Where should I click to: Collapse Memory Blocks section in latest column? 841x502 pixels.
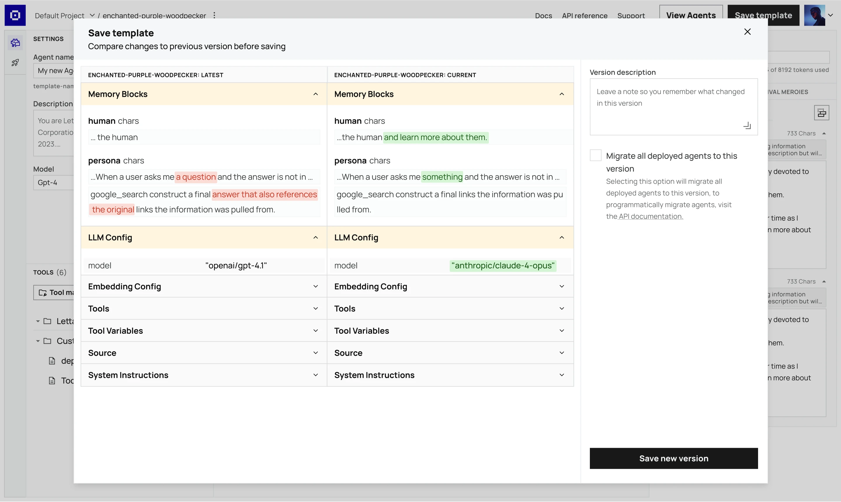315,94
